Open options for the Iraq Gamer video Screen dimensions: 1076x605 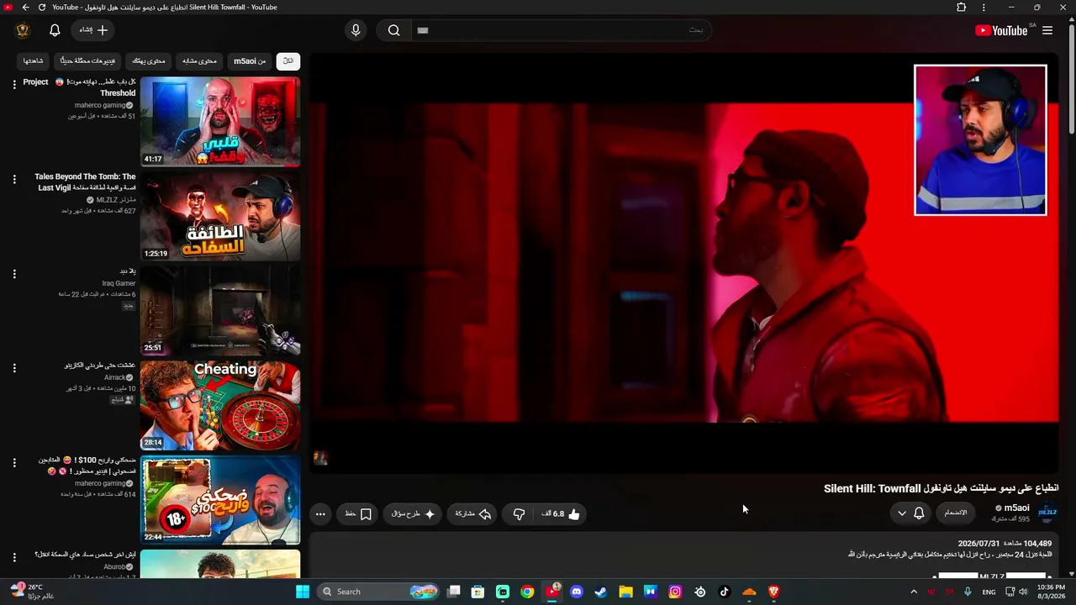tap(14, 273)
